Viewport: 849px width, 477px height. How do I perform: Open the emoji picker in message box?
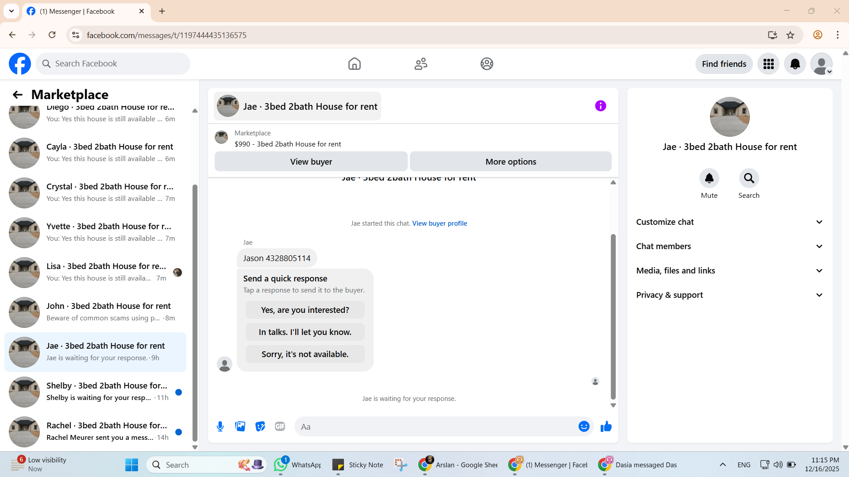[584, 427]
